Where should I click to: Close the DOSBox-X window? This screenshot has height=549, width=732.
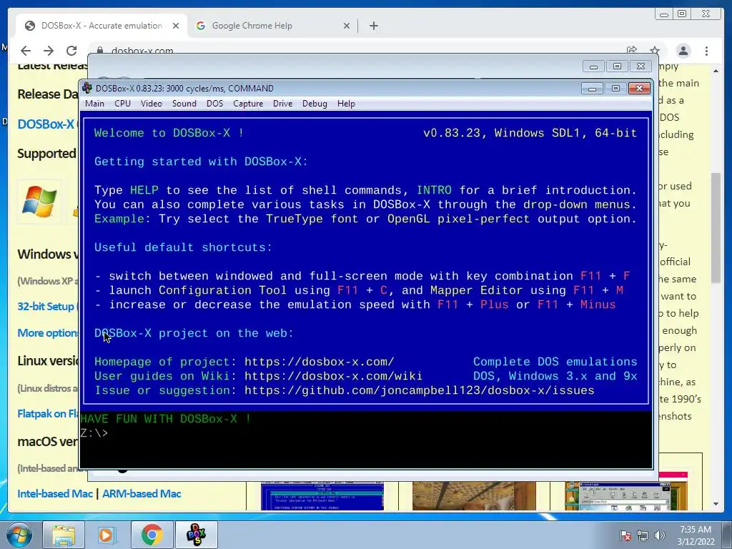click(x=639, y=88)
